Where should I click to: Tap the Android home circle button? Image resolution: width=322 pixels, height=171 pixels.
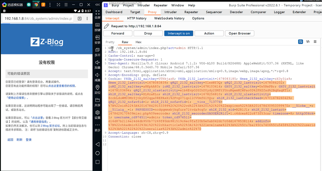97,153
